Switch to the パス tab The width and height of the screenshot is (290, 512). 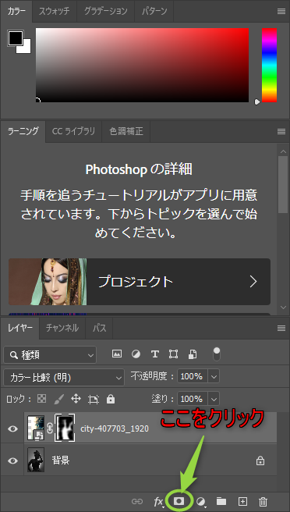(99, 328)
